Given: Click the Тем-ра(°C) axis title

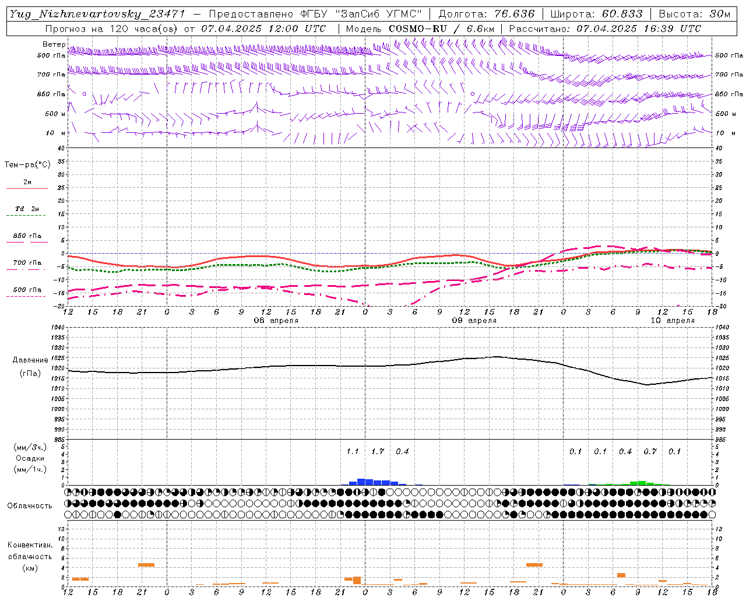Looking at the screenshot, I should (x=27, y=165).
